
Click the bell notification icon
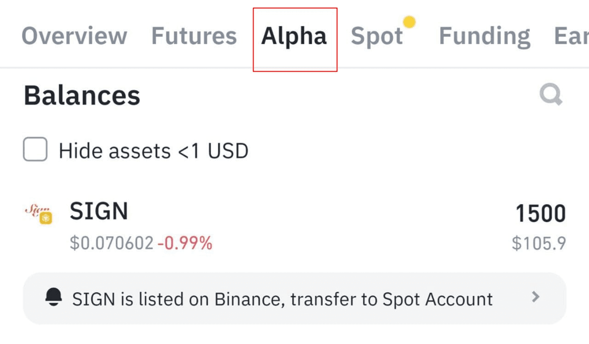coord(53,298)
